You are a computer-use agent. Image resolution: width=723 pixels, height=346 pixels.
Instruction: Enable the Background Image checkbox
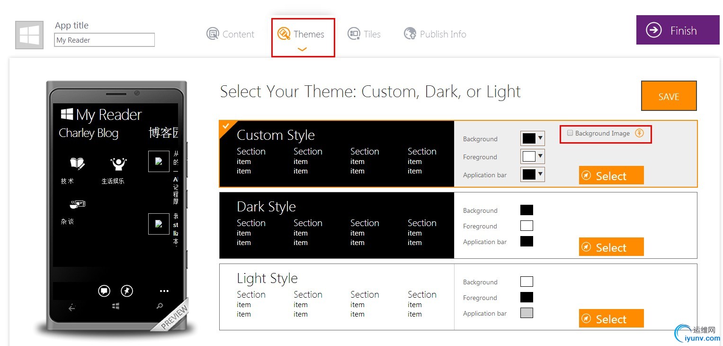[x=570, y=133]
